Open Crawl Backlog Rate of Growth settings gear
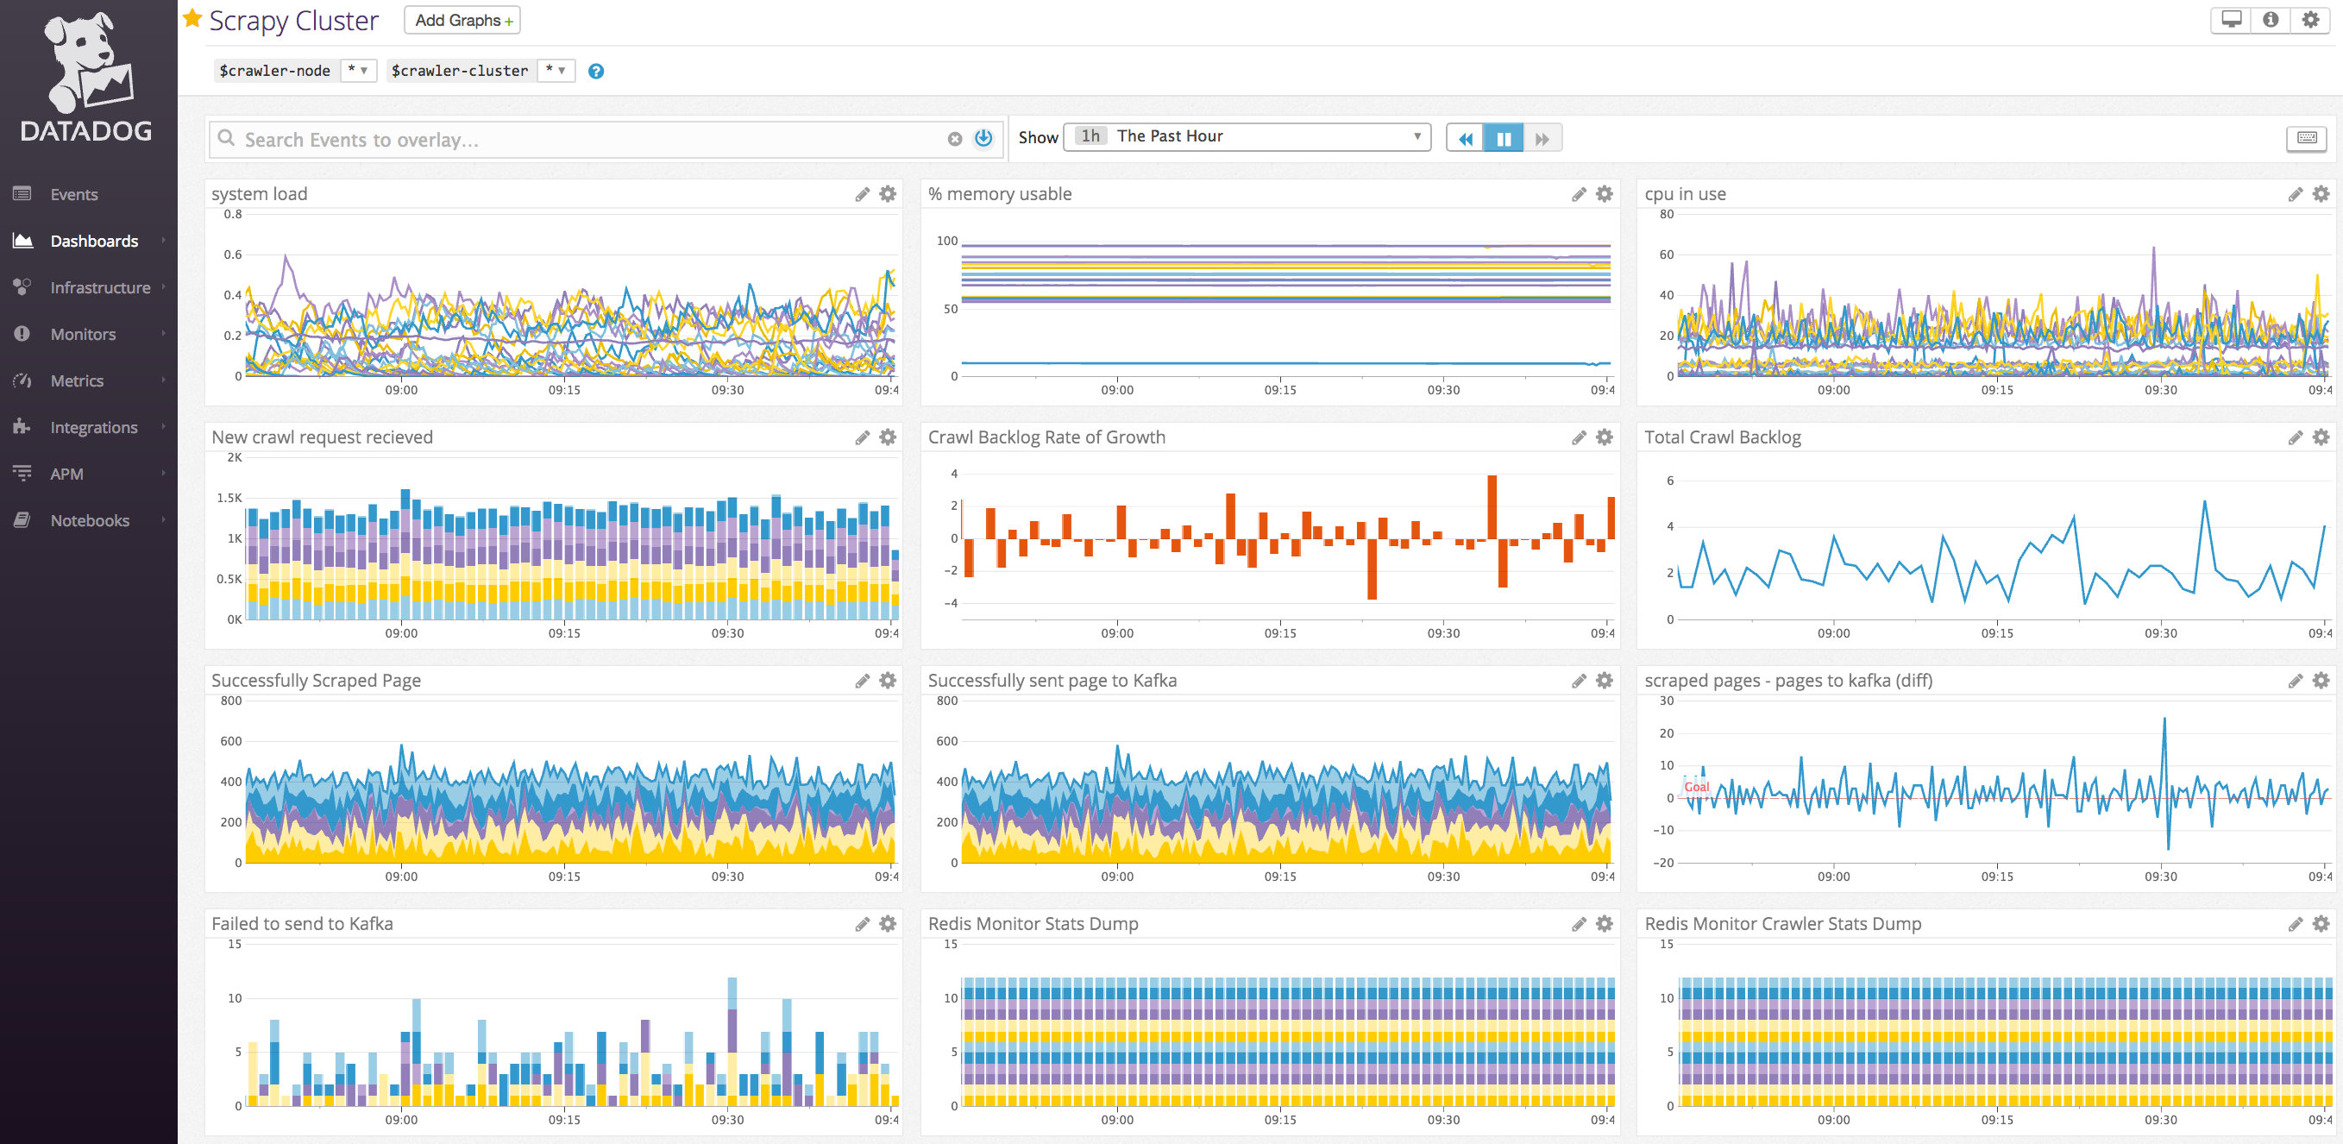Screen dimensions: 2343x1144 click(1605, 437)
